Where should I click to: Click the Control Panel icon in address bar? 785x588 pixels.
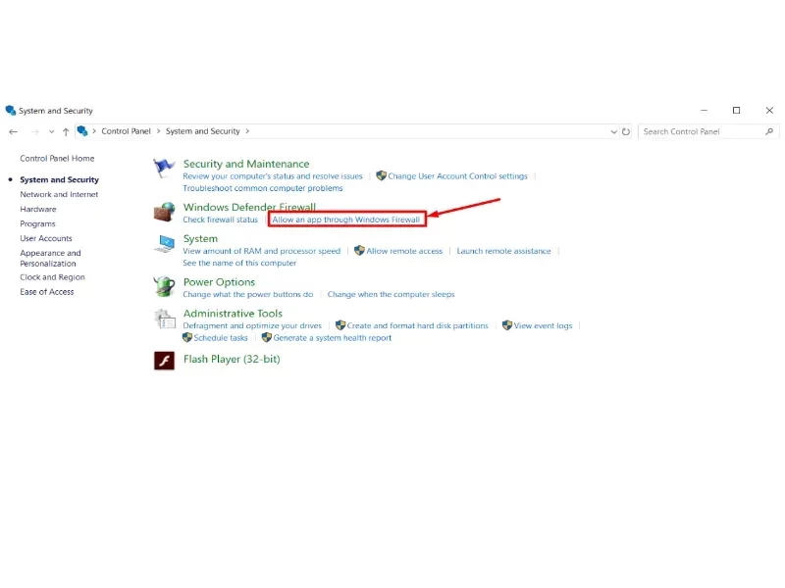tap(82, 131)
